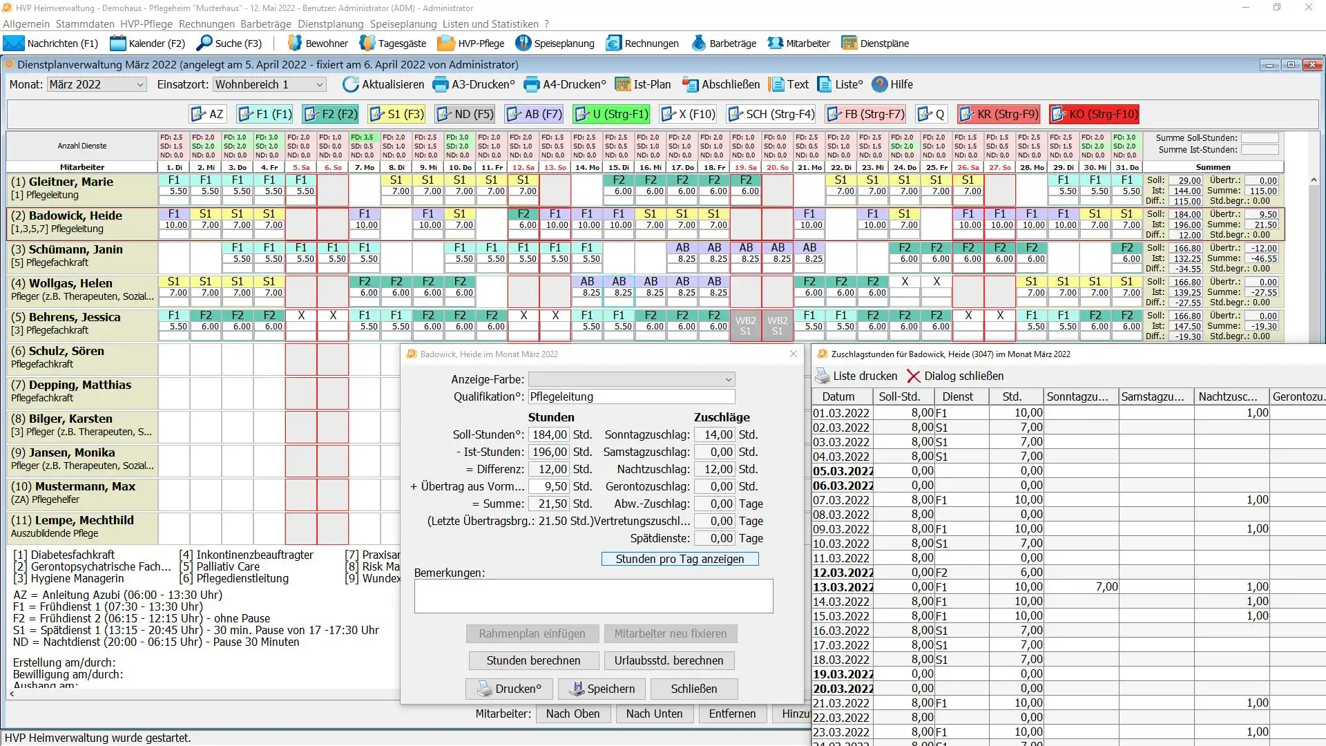This screenshot has height=746, width=1326.
Task: Click into the Bemerkungen text field
Action: [593, 596]
